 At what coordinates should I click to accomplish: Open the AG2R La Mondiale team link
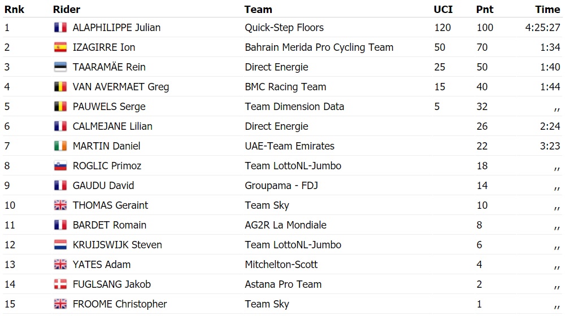(x=285, y=225)
